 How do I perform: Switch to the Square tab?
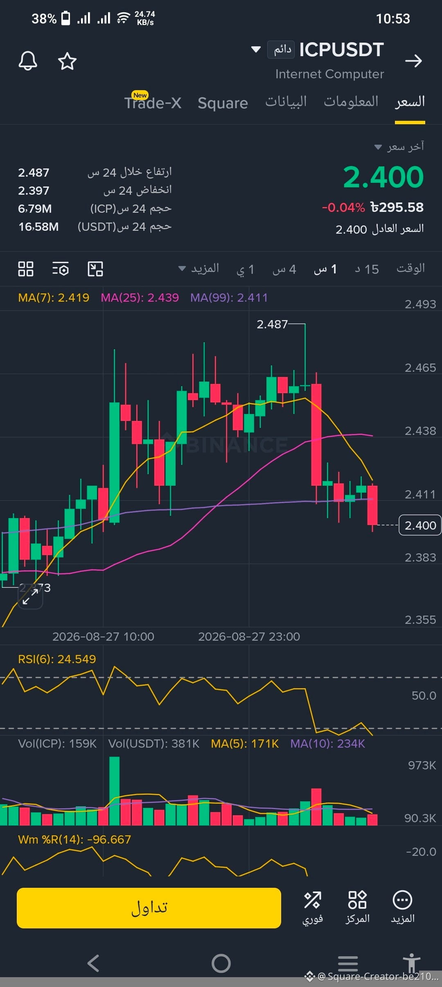[x=223, y=103]
